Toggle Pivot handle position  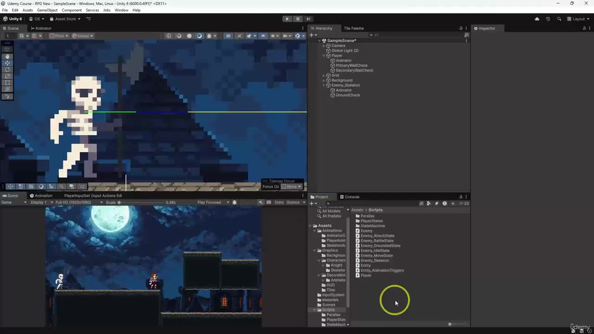pyautogui.click(x=59, y=36)
